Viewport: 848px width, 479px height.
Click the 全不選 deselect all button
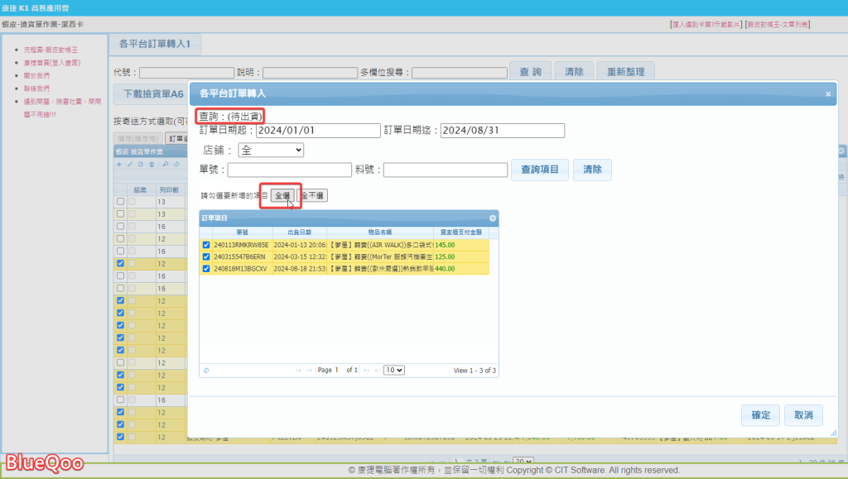tap(312, 195)
